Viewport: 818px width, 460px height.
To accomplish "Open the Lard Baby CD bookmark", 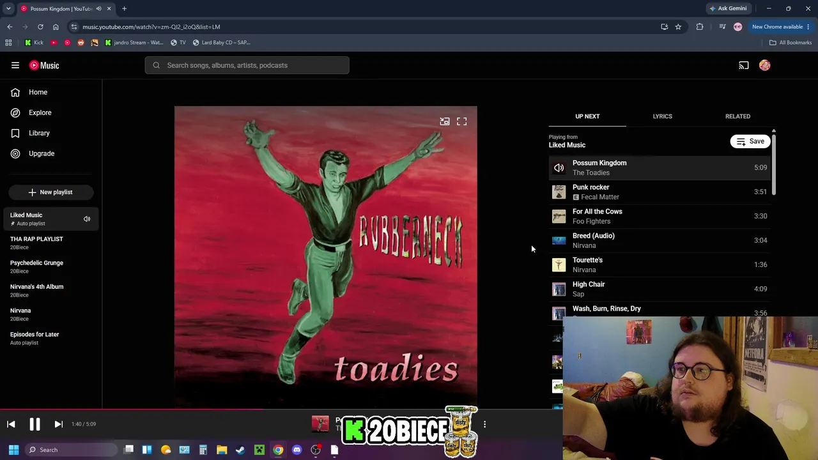I will pyautogui.click(x=222, y=43).
